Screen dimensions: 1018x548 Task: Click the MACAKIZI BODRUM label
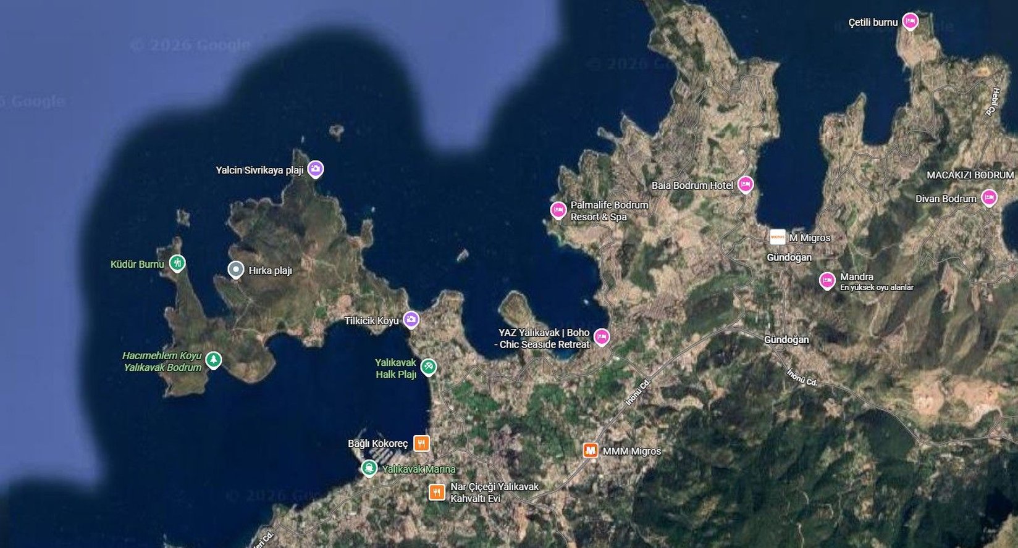coord(970,175)
